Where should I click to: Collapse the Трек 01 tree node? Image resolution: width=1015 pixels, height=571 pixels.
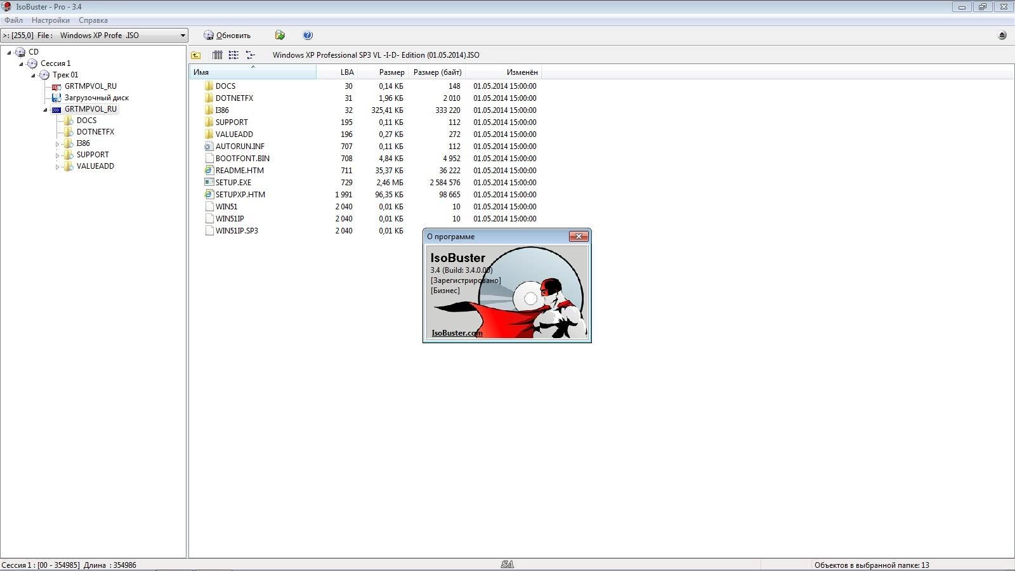[33, 75]
